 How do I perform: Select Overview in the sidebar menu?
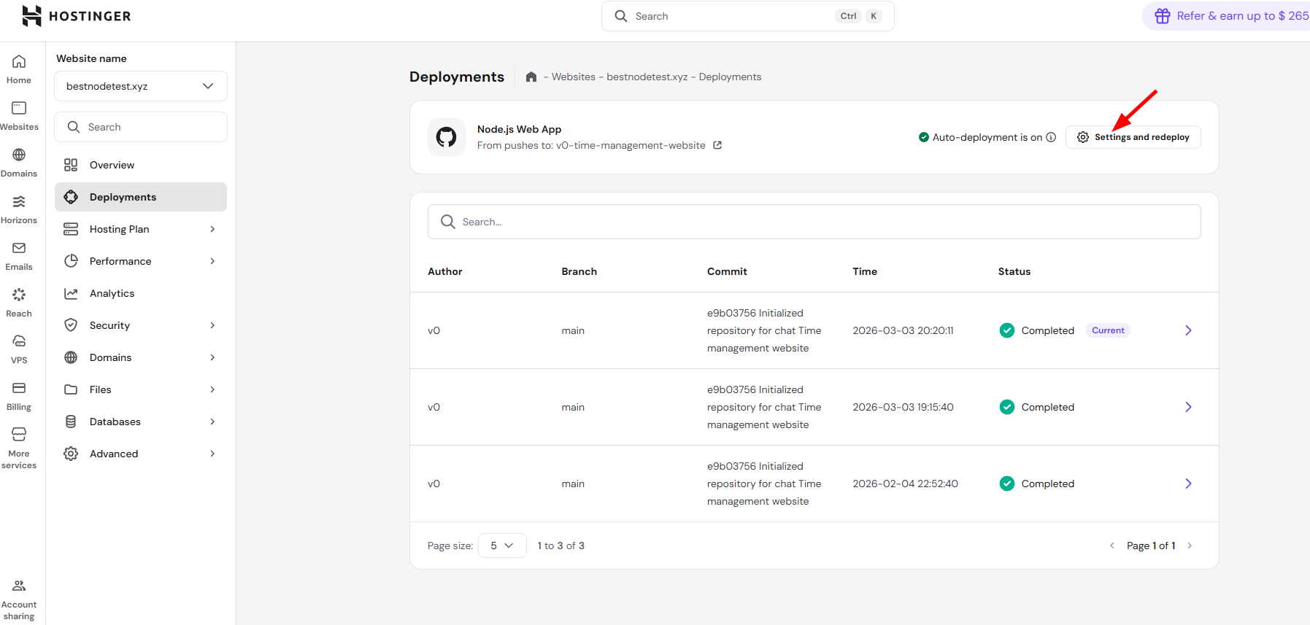[112, 165]
